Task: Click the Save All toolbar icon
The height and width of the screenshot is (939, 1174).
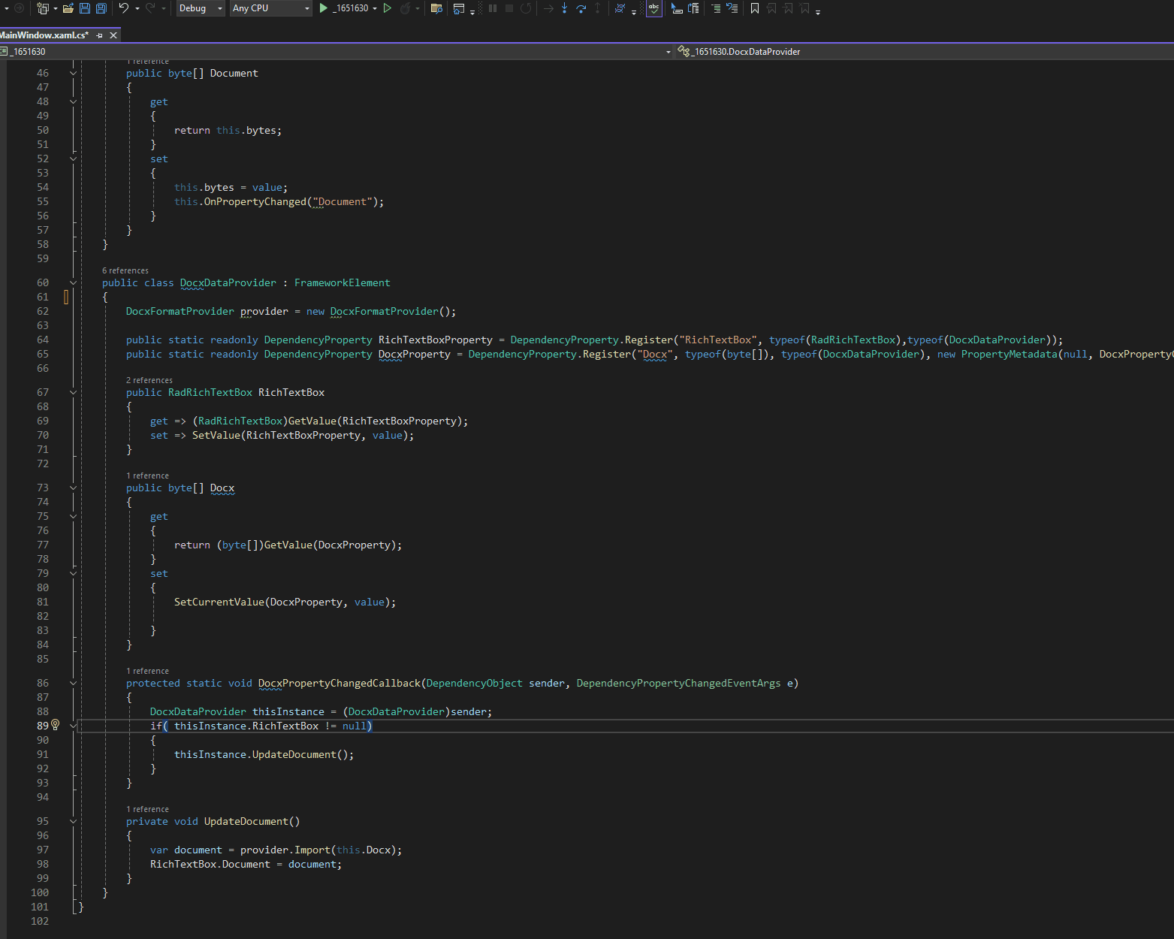Action: [x=101, y=8]
